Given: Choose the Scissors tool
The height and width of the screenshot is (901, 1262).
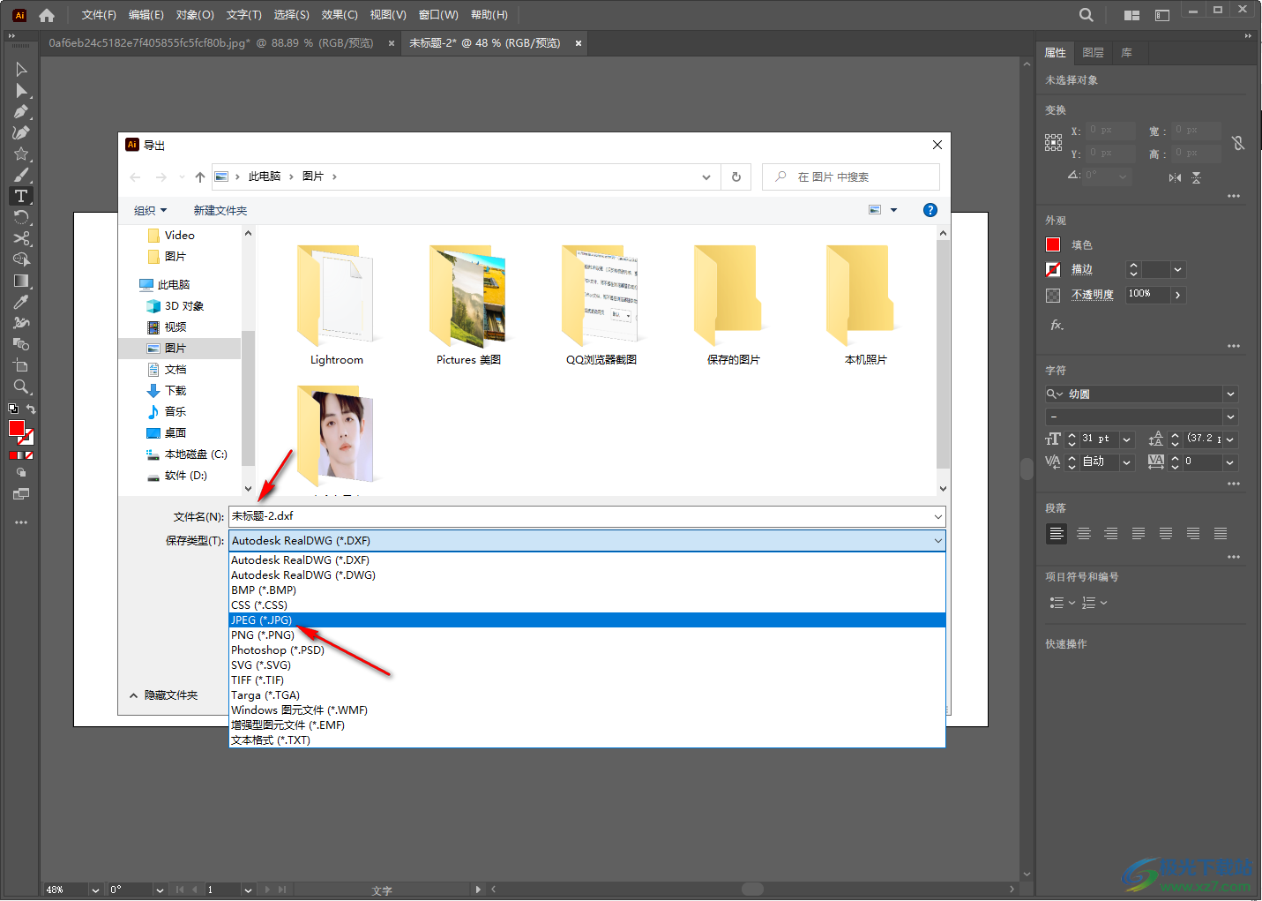Looking at the screenshot, I should point(21,238).
